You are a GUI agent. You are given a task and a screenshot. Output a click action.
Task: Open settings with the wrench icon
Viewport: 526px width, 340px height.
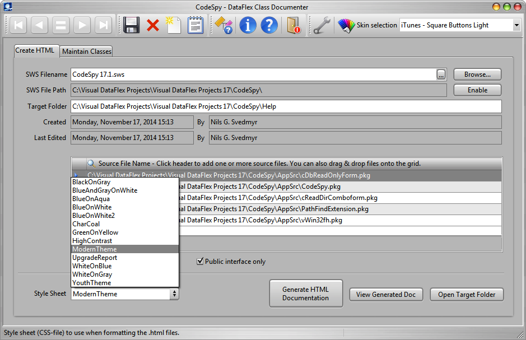click(x=322, y=25)
